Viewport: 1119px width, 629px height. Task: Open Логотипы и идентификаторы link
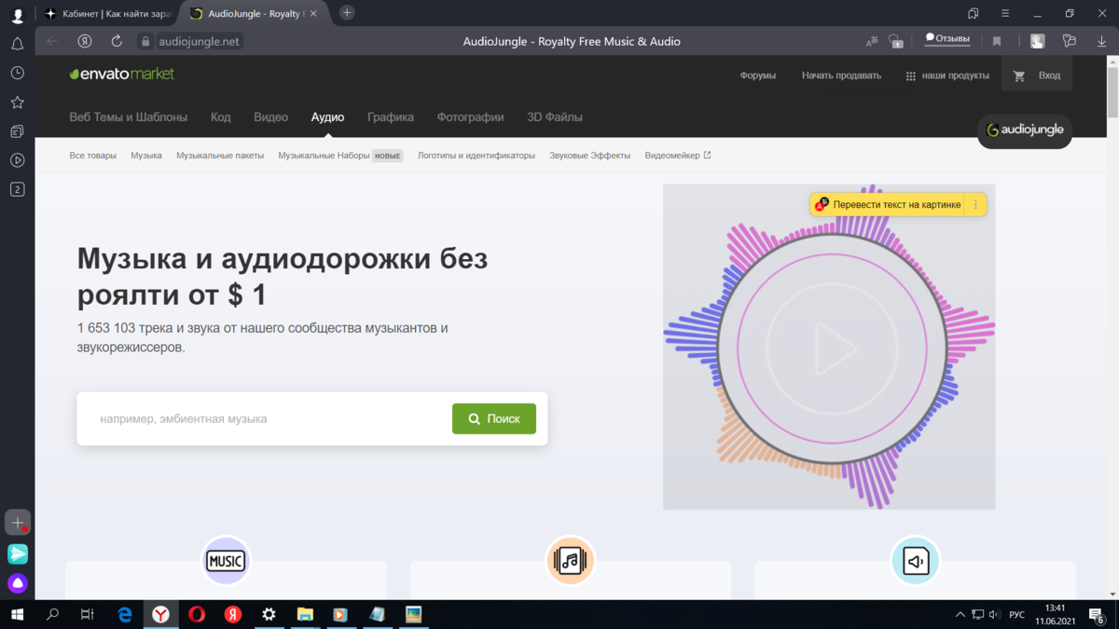tap(477, 156)
